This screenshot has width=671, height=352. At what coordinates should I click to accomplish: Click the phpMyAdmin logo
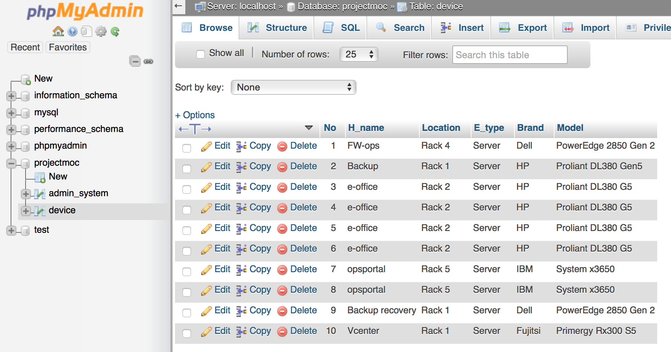tap(85, 11)
